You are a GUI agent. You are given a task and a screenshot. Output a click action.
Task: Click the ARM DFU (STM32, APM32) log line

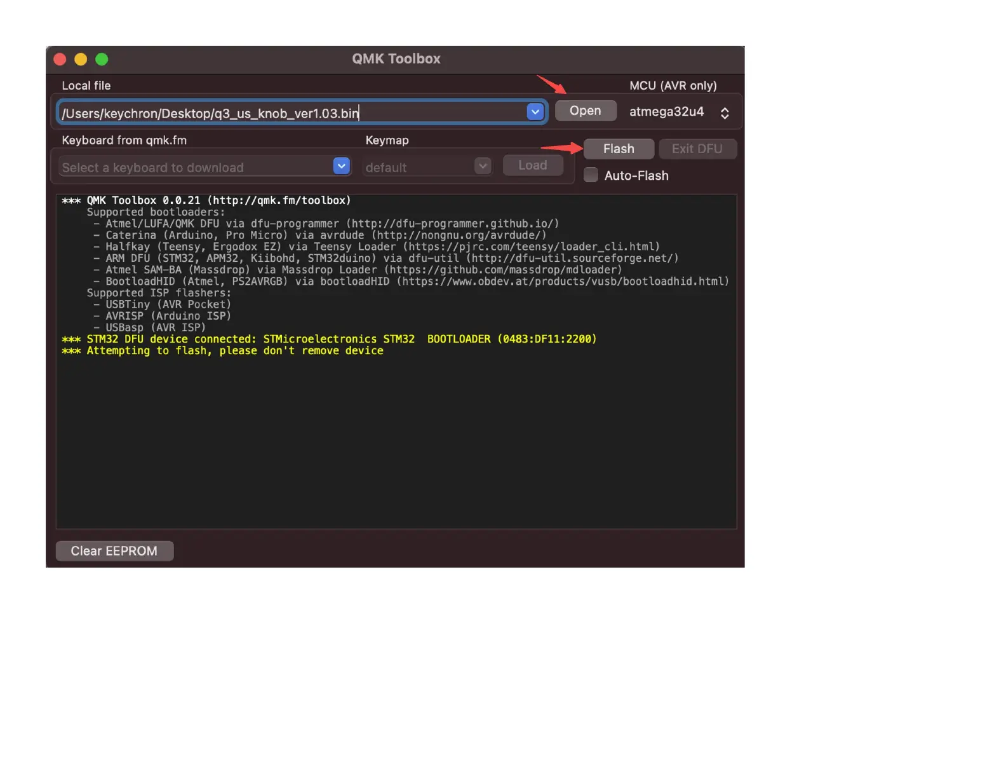click(x=386, y=258)
